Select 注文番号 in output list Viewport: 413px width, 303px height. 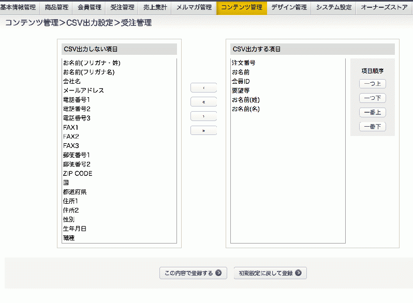288,63
